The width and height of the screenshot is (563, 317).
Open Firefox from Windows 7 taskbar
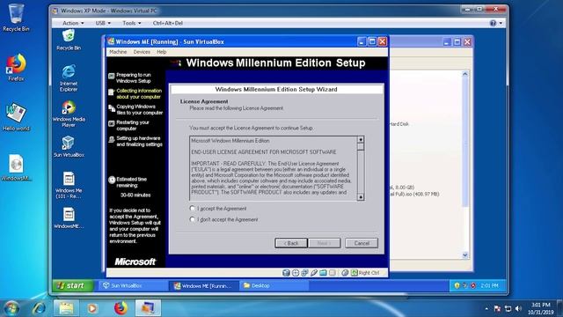(121, 308)
